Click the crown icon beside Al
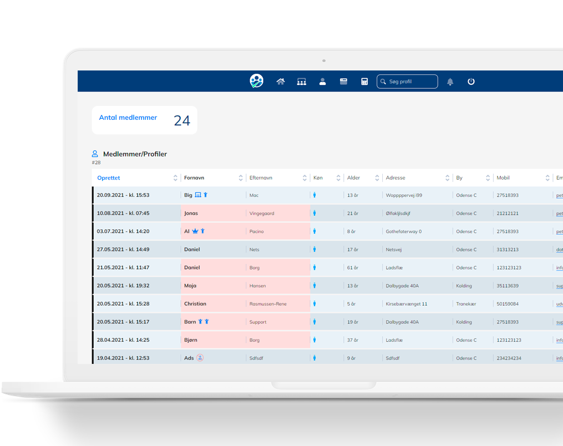 [x=195, y=231]
